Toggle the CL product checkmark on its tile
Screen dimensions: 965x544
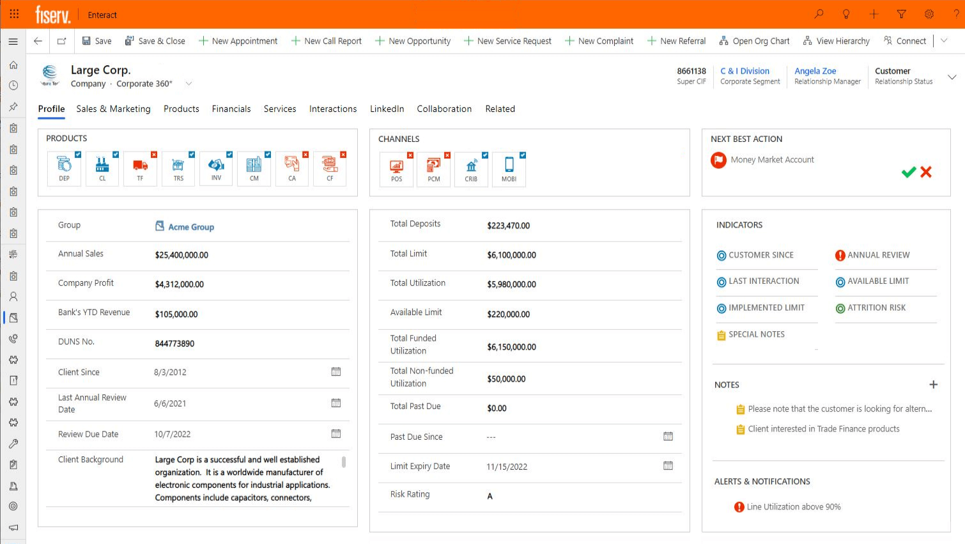tap(116, 154)
